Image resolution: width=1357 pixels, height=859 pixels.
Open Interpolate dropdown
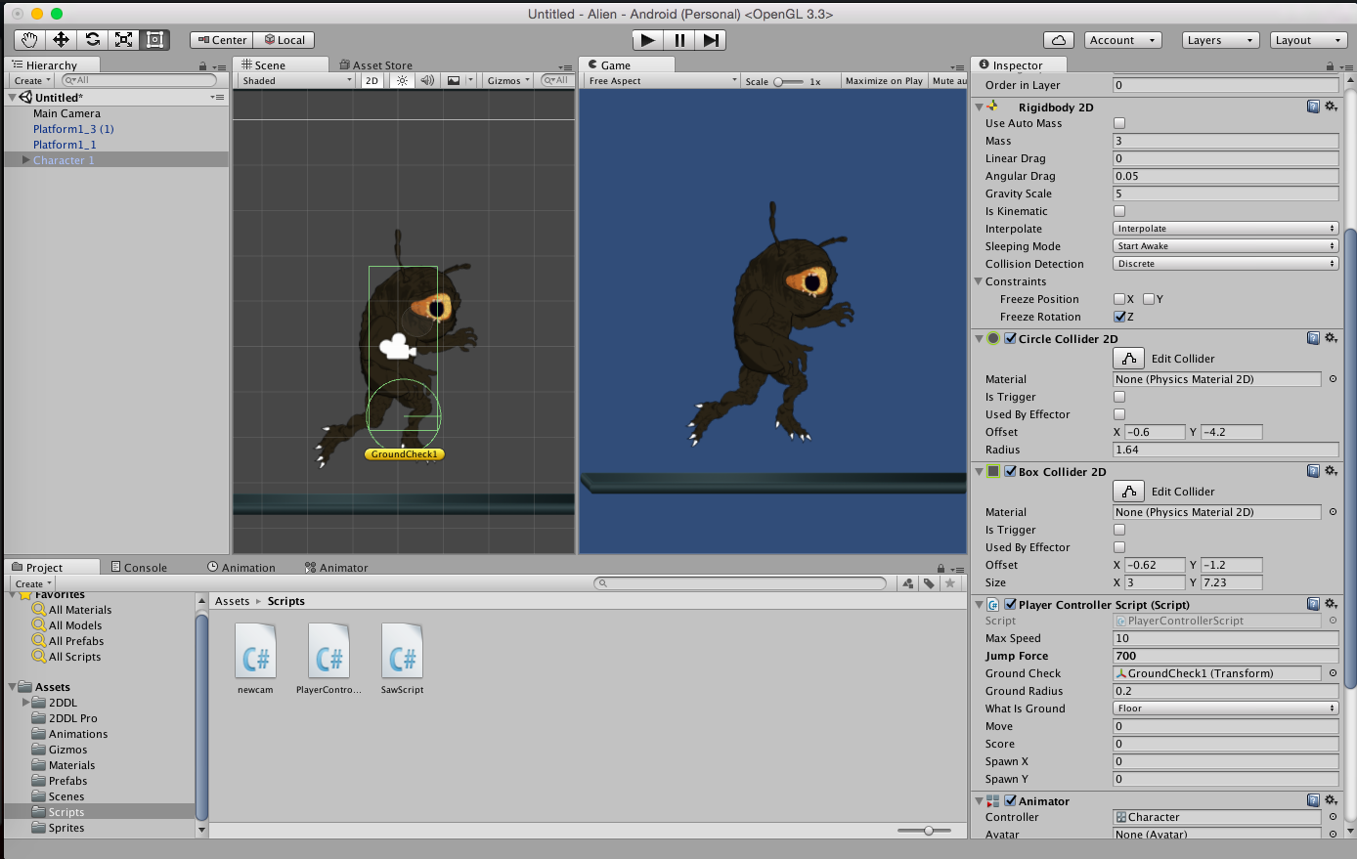pyautogui.click(x=1225, y=229)
